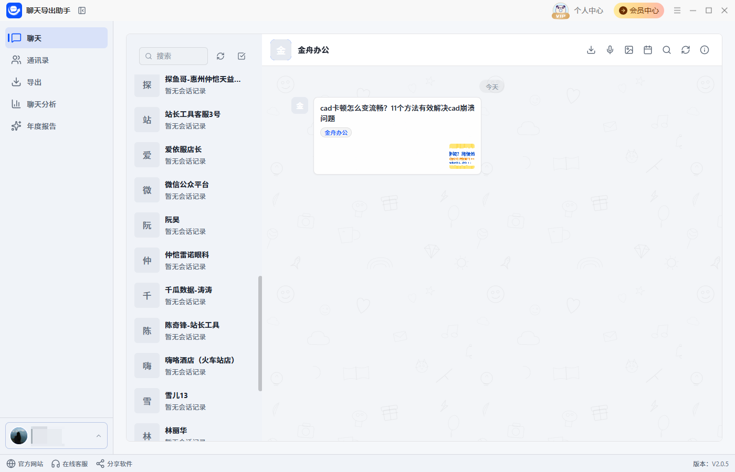The height and width of the screenshot is (472, 735).
Task: Expand the account switcher dropdown
Action: click(x=98, y=436)
